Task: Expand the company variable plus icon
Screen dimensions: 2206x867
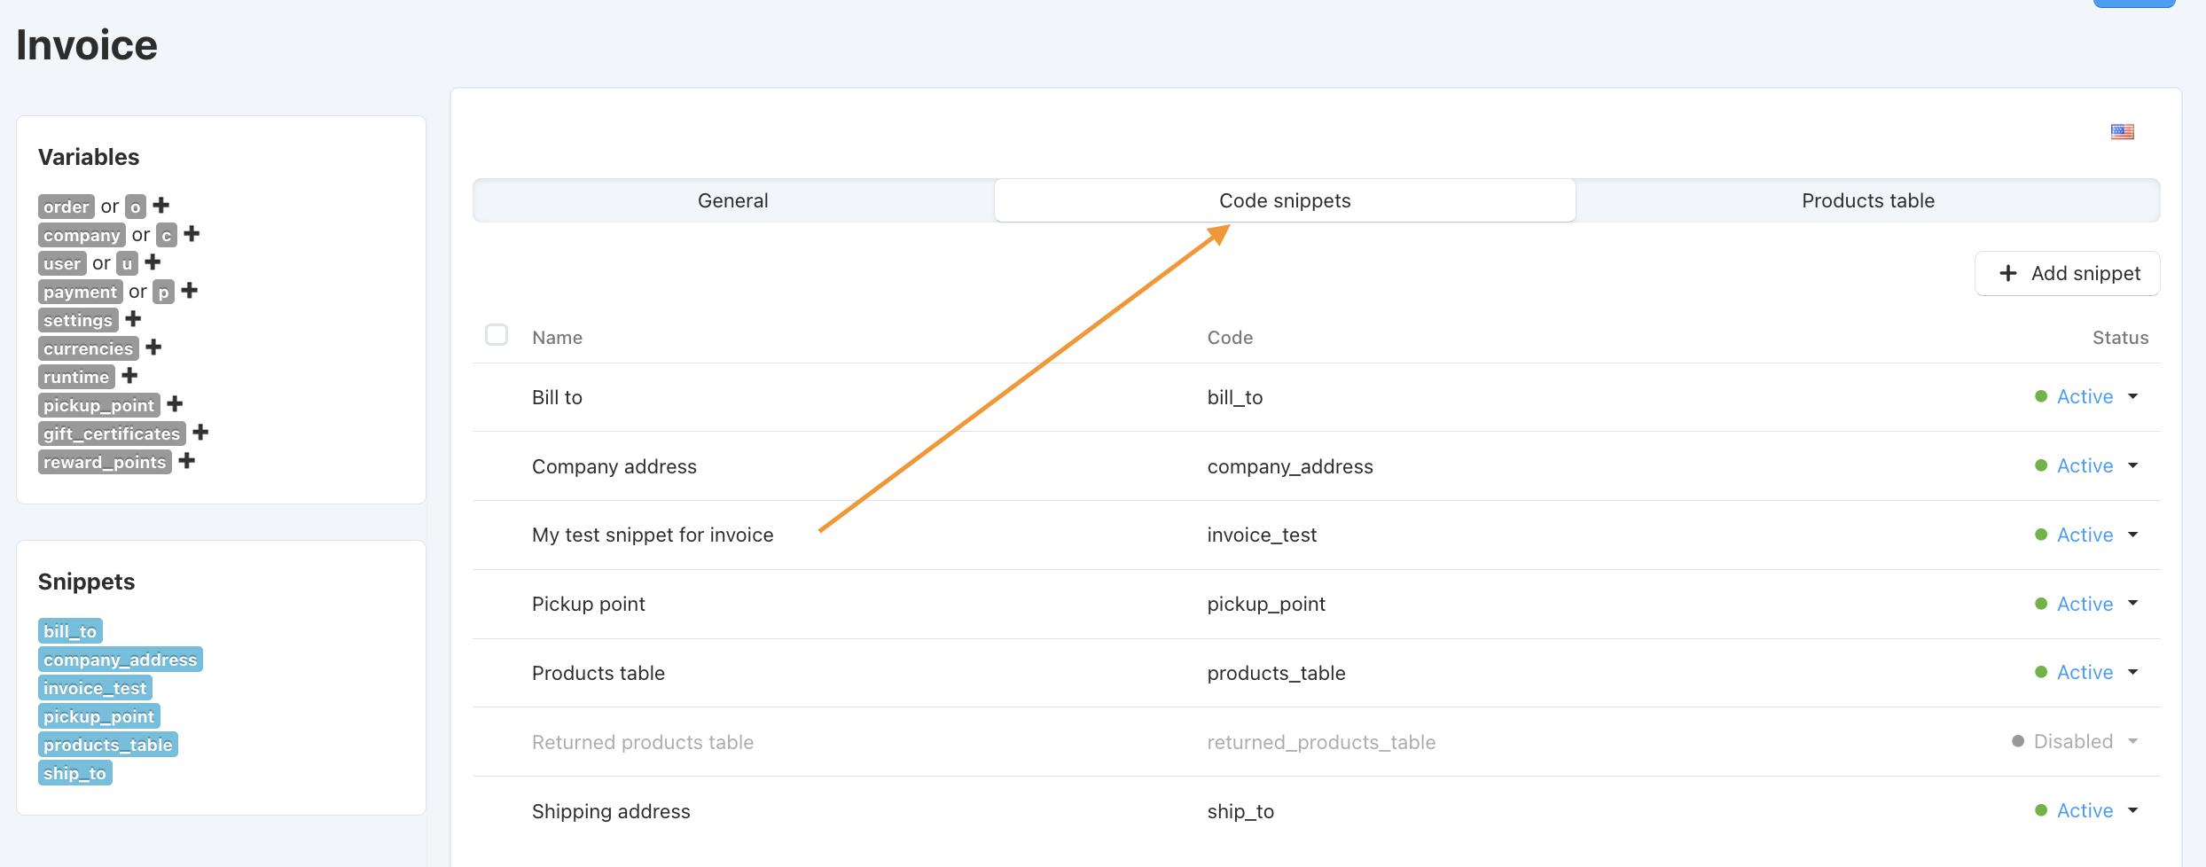Action: point(192,234)
